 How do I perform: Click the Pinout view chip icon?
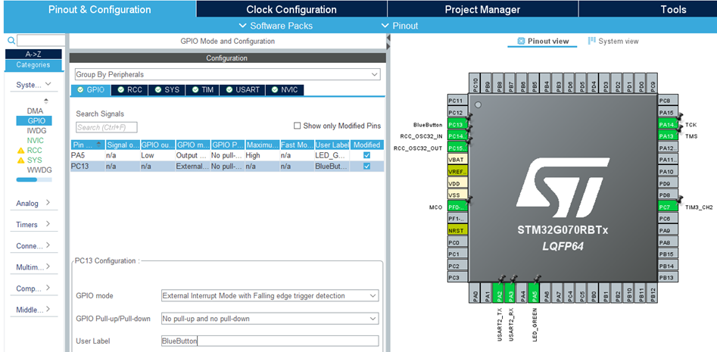click(x=522, y=41)
